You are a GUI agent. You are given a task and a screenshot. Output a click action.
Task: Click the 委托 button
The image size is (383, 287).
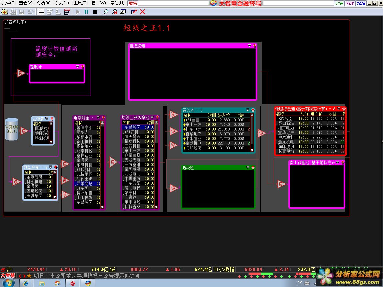[133, 3]
